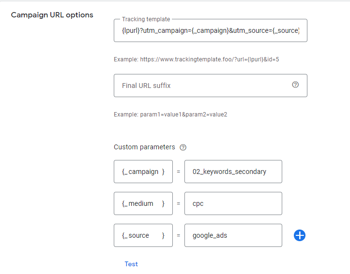Click the equals sign beside {_medium}
The height and width of the screenshot is (274, 350).
[178, 203]
